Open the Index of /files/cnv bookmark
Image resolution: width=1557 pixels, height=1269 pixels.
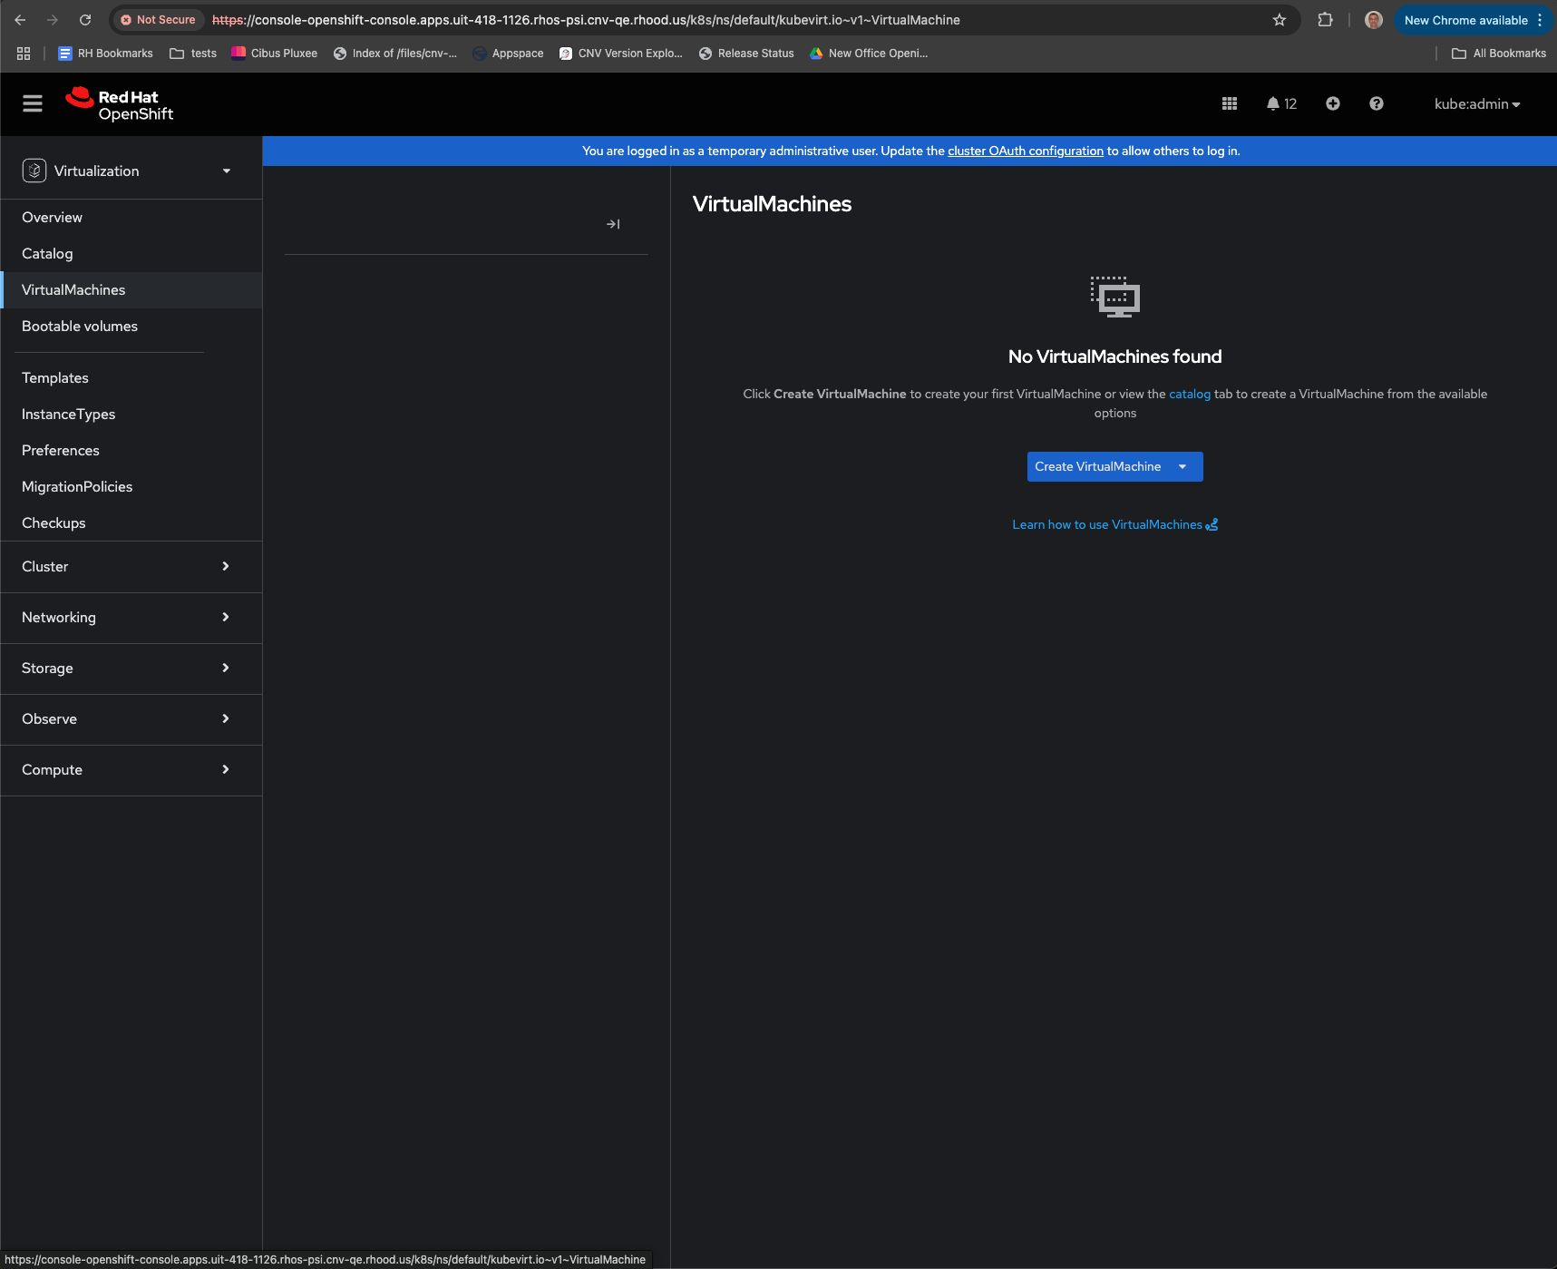[395, 54]
